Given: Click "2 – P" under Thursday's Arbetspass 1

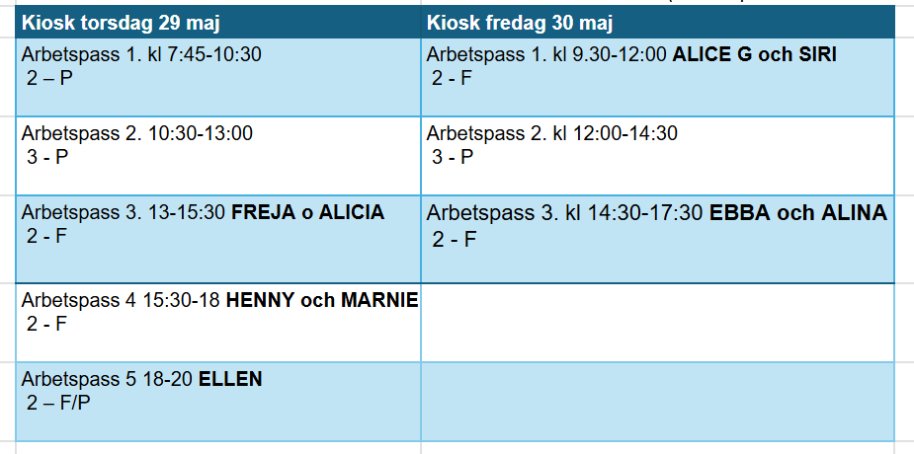Looking at the screenshot, I should (x=50, y=77).
